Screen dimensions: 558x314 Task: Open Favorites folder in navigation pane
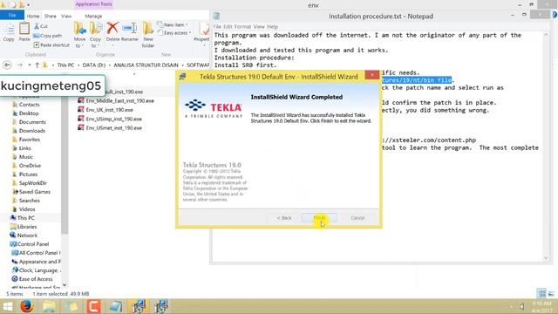[29, 140]
